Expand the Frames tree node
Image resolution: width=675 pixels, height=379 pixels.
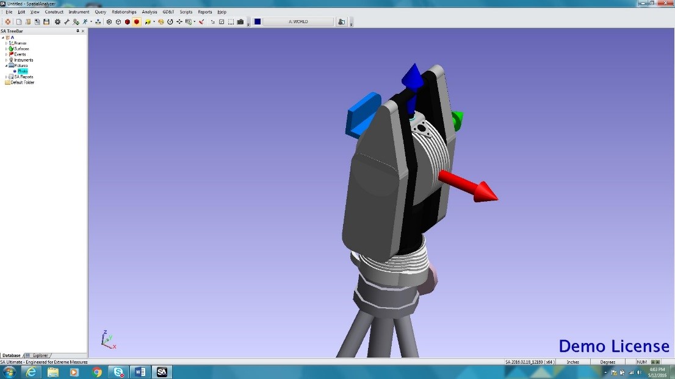[6, 43]
